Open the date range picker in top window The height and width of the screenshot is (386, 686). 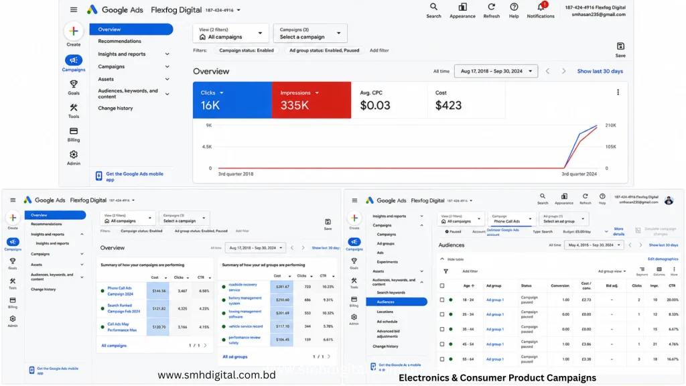click(x=496, y=71)
